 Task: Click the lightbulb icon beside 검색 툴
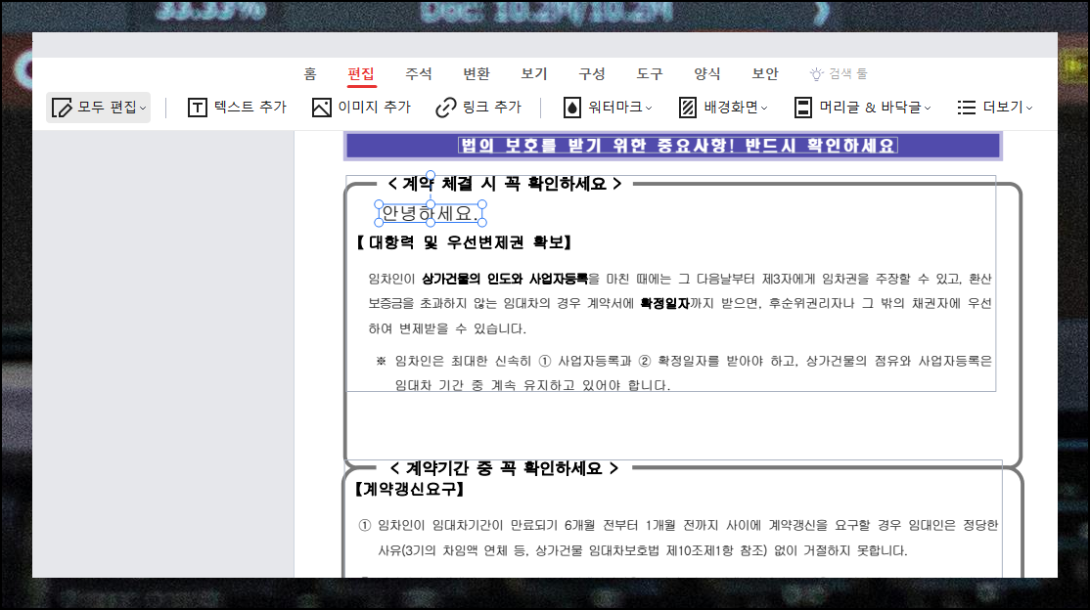coord(817,73)
